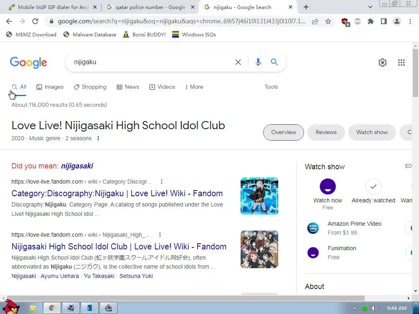Open options dots for Nijigasaki_High result
Screen dimensions: 419x314
[x=160, y=235]
